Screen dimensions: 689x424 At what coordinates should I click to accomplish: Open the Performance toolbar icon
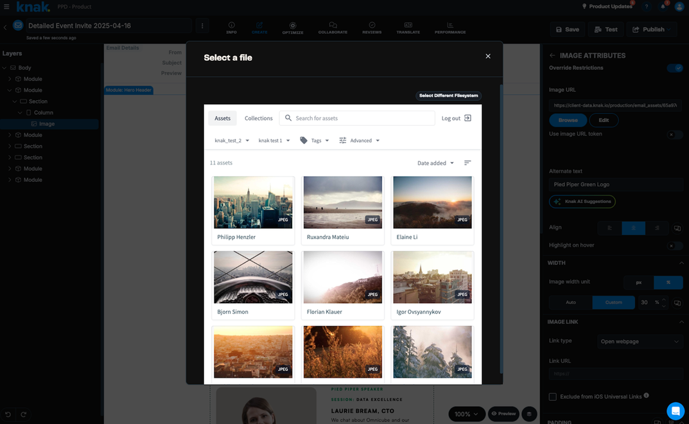pos(450,28)
